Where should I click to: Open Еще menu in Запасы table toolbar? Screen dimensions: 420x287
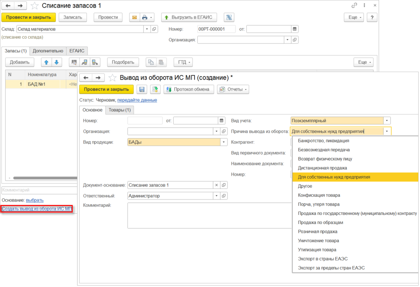(x=364, y=62)
